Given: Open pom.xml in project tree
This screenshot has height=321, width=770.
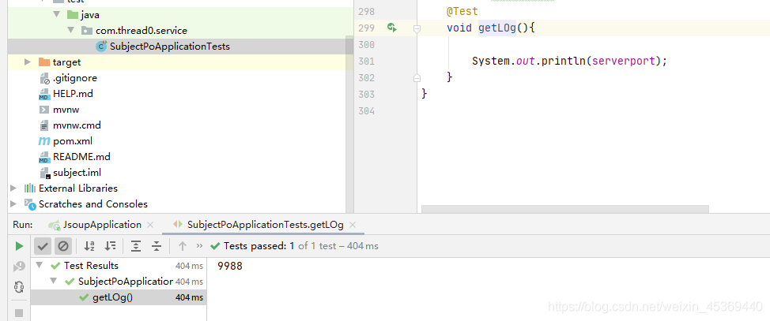Looking at the screenshot, I should [69, 141].
